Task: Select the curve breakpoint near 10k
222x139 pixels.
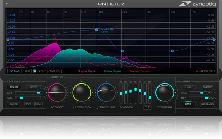Action: [x=172, y=51]
